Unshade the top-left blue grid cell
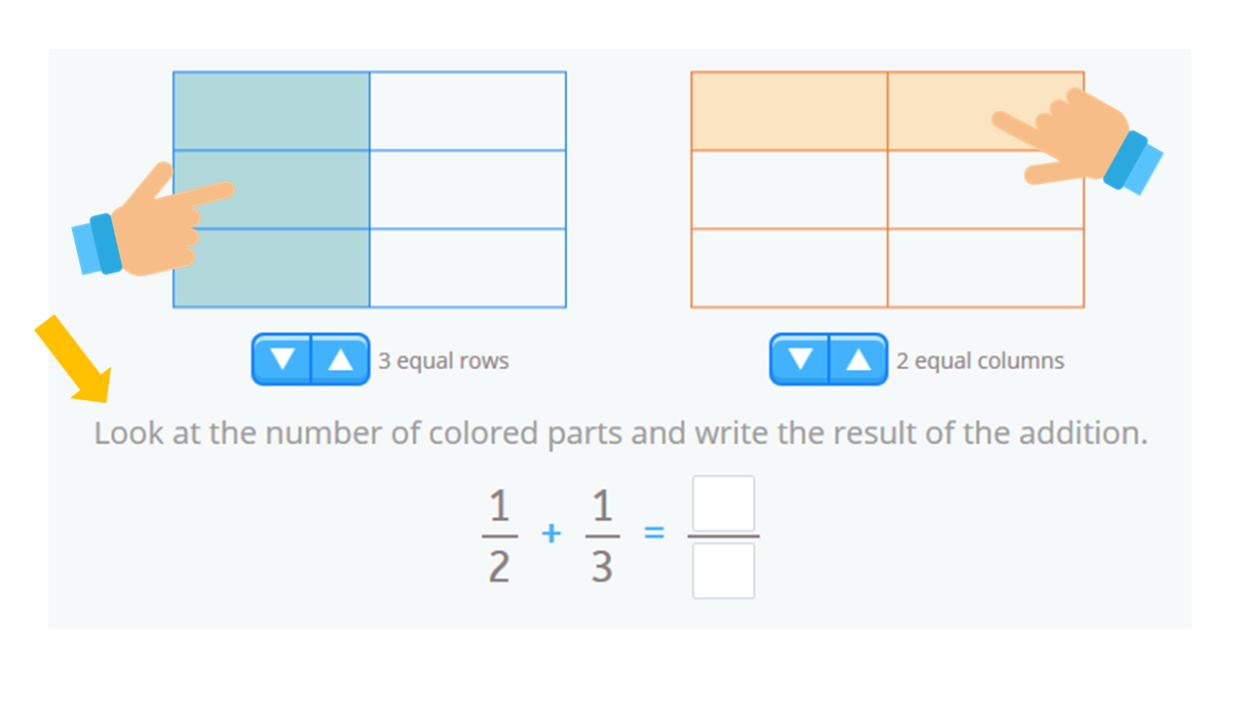 271,109
